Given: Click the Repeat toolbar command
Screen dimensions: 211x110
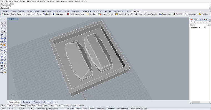Looking at the screenshot, I should [39, 14].
